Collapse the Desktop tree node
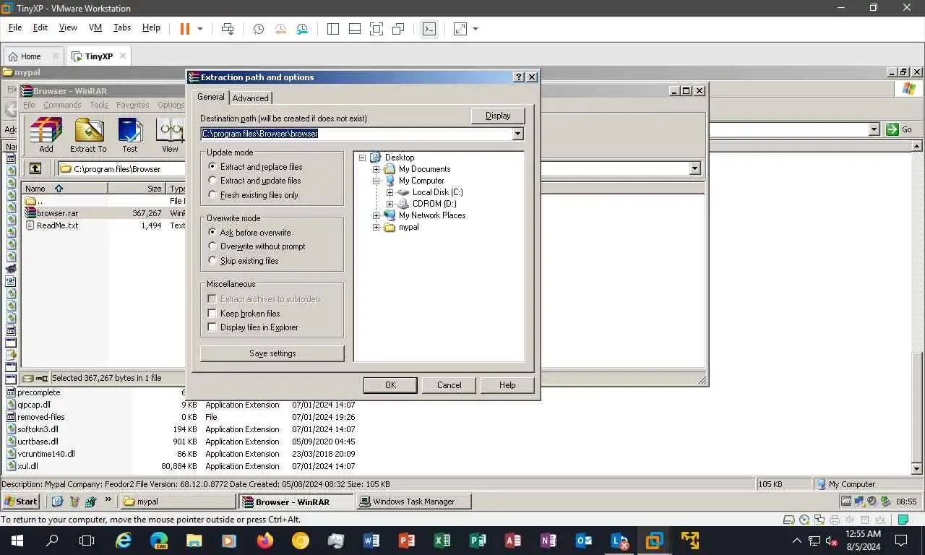The width and height of the screenshot is (925, 555). click(x=363, y=158)
